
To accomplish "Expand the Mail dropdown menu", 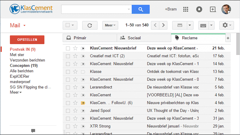I will click(x=24, y=25).
